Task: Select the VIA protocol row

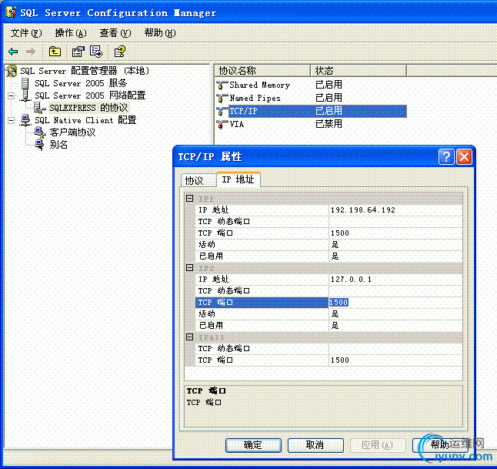Action: click(312, 125)
